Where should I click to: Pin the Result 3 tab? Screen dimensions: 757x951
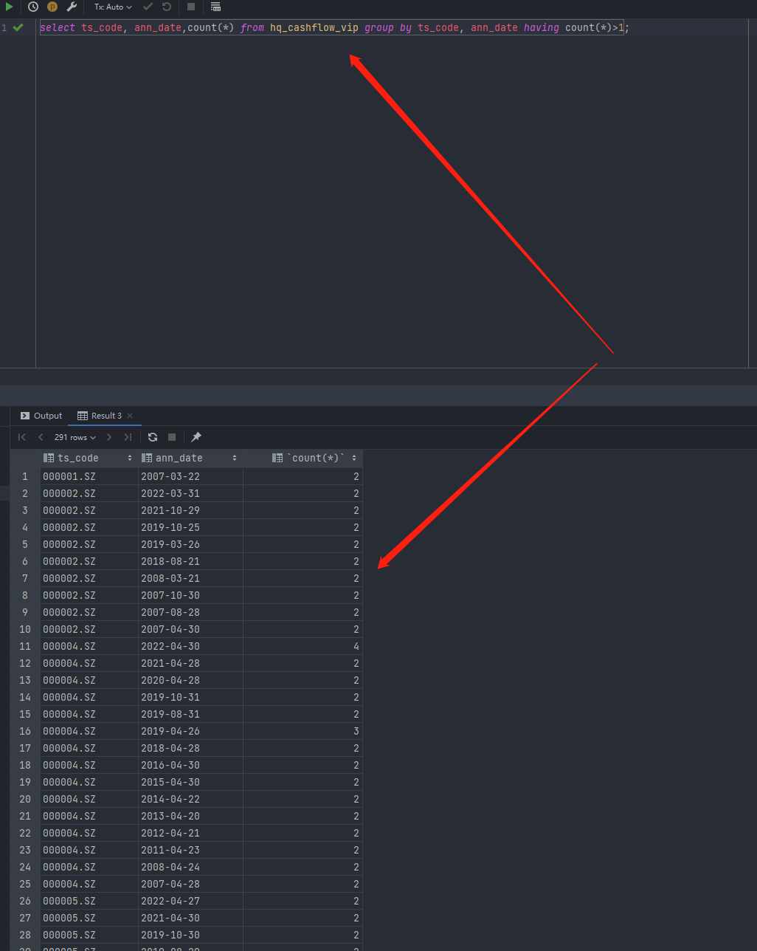[196, 437]
